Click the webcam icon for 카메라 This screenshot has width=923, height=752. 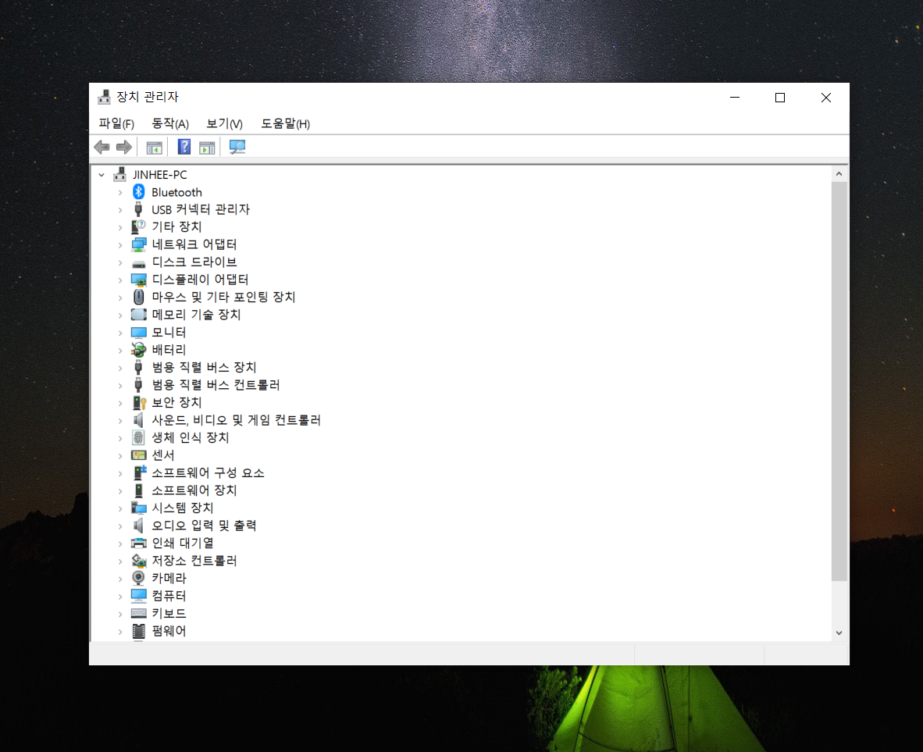[x=138, y=578]
